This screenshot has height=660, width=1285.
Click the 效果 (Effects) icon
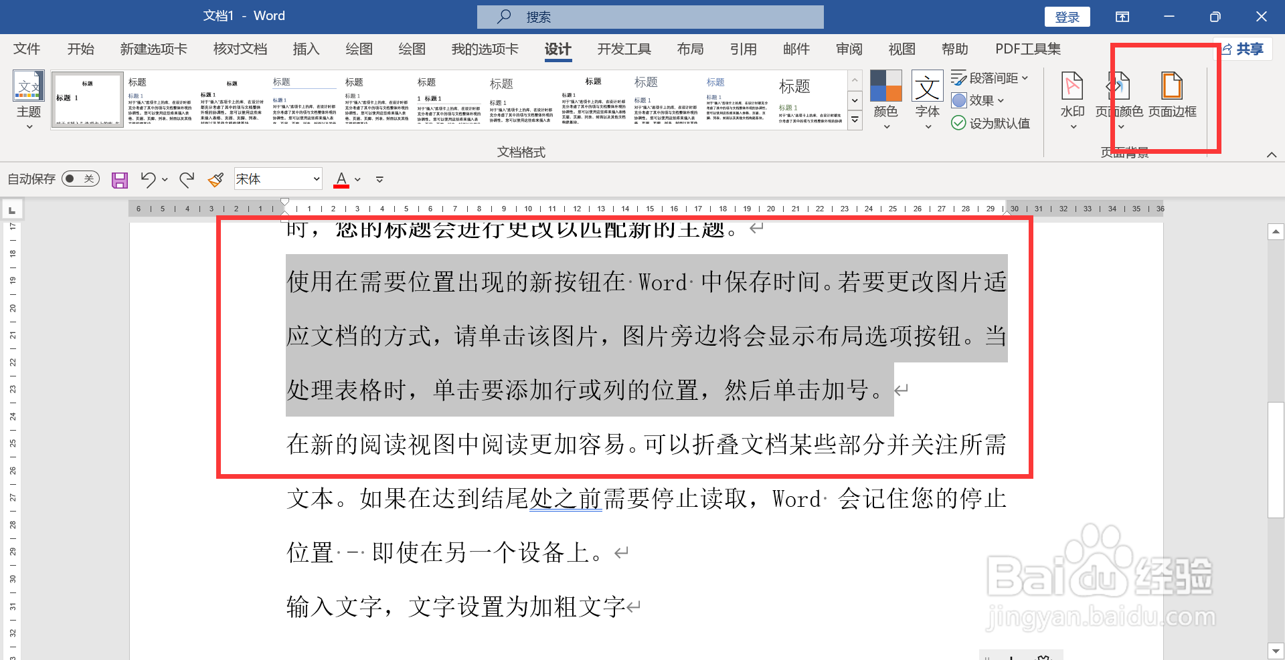click(x=977, y=100)
